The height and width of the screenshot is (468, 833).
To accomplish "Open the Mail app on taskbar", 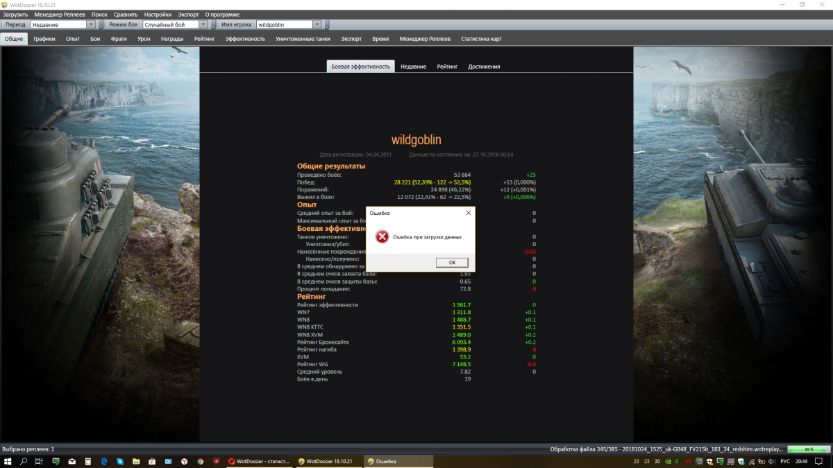I will tap(72, 461).
